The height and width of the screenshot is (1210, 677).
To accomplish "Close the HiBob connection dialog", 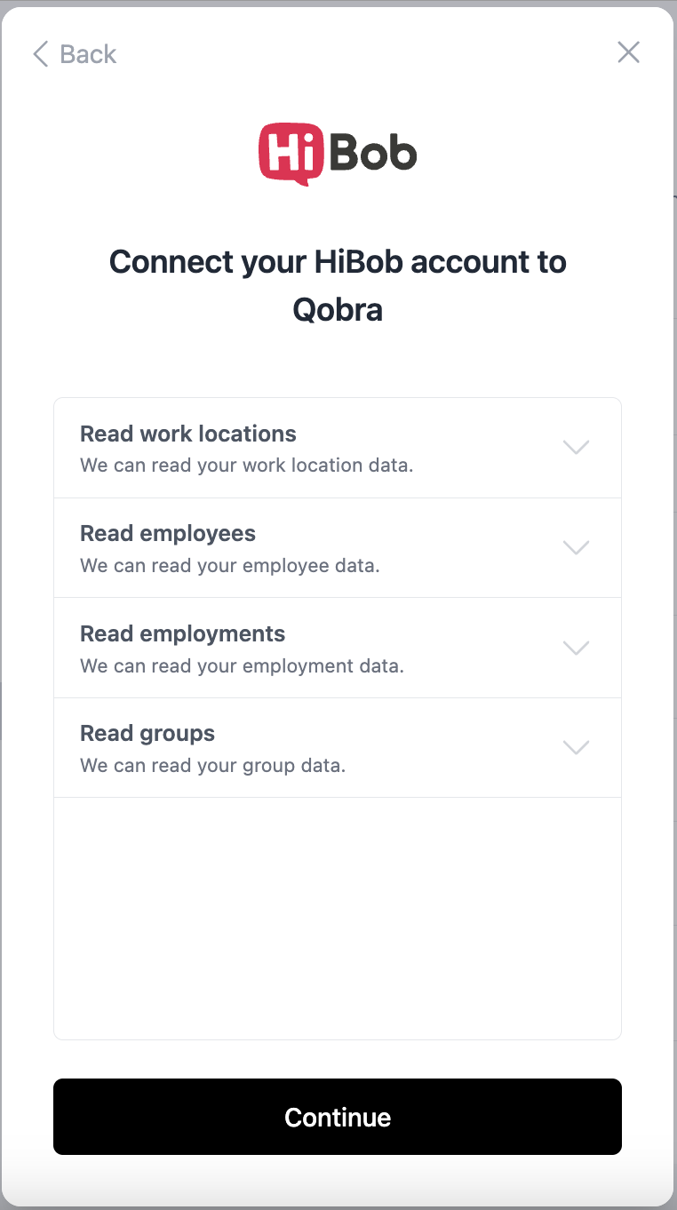I will 628,52.
